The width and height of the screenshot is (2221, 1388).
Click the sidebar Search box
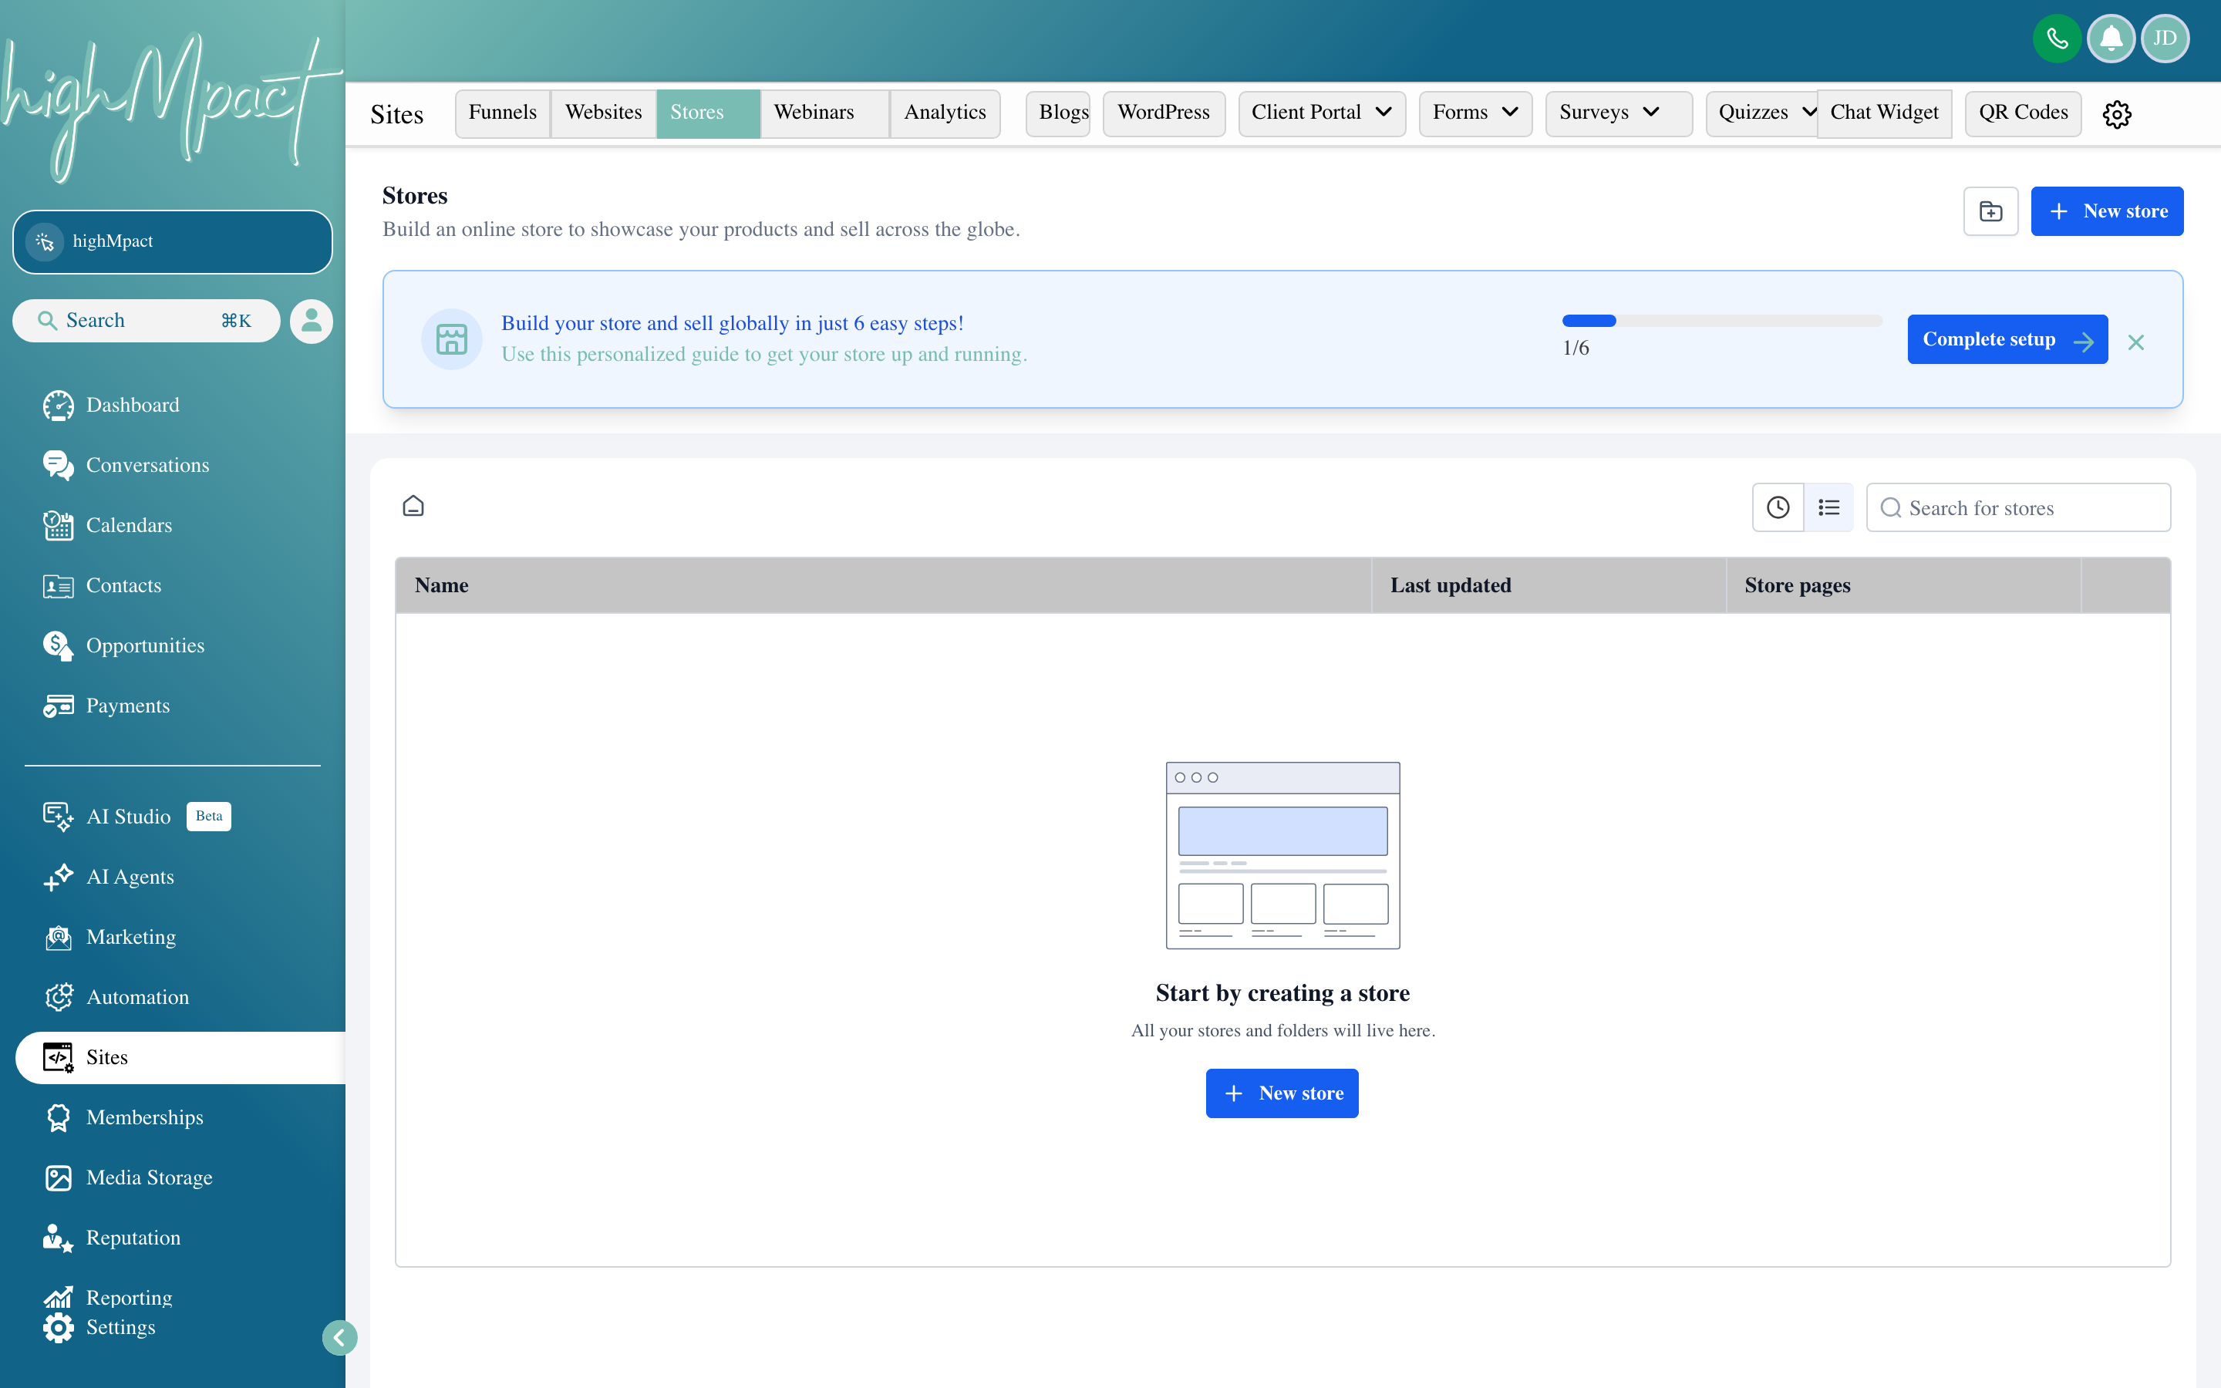click(x=146, y=320)
